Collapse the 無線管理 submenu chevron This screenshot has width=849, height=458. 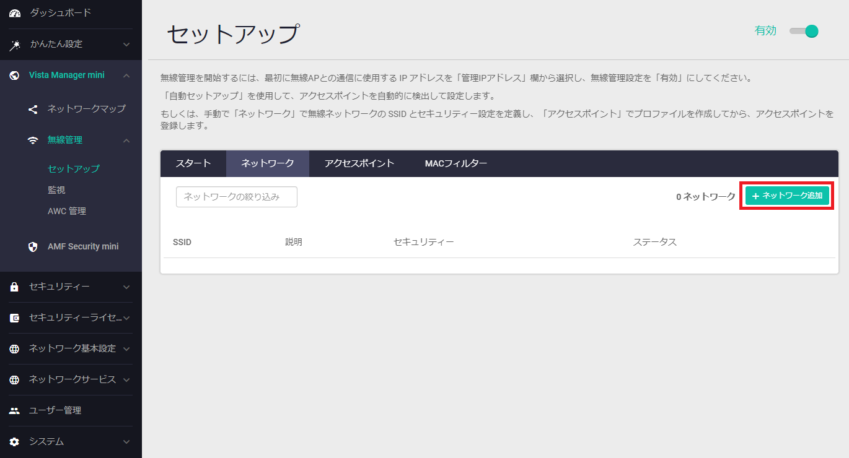click(126, 140)
